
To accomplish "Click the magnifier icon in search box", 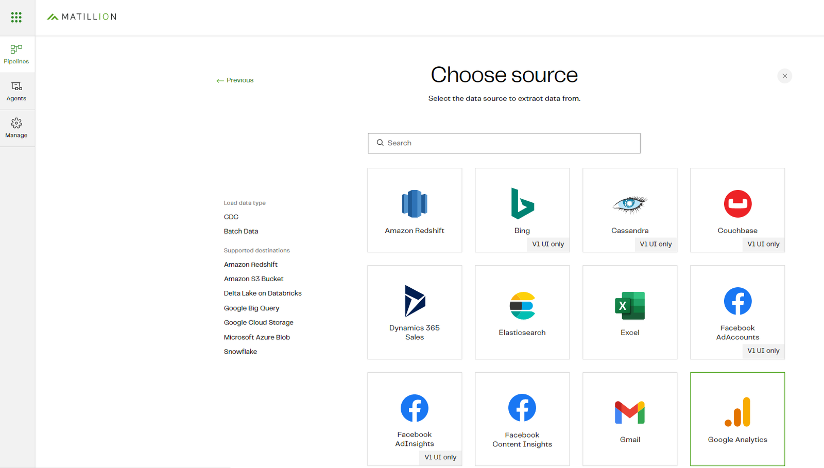I will pos(380,143).
